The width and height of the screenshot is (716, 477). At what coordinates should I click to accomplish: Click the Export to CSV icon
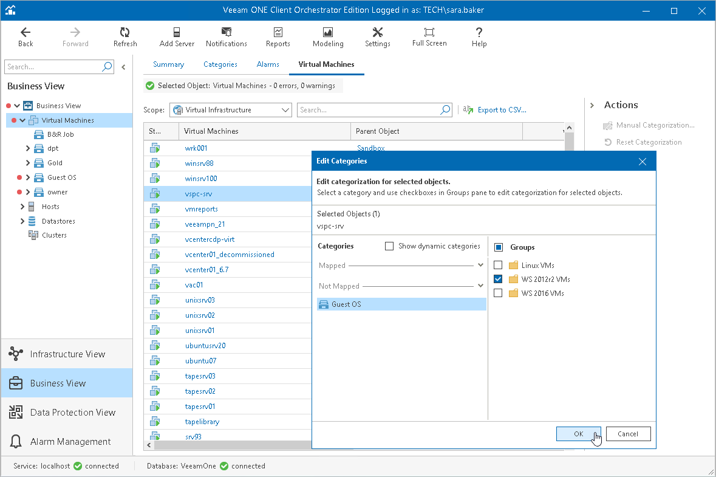coord(468,109)
